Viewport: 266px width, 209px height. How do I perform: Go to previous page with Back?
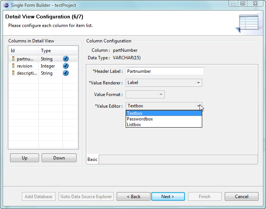133,197
